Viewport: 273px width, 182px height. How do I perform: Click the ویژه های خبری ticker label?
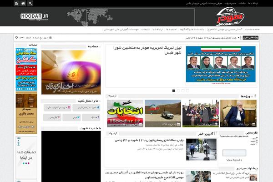click(x=251, y=38)
